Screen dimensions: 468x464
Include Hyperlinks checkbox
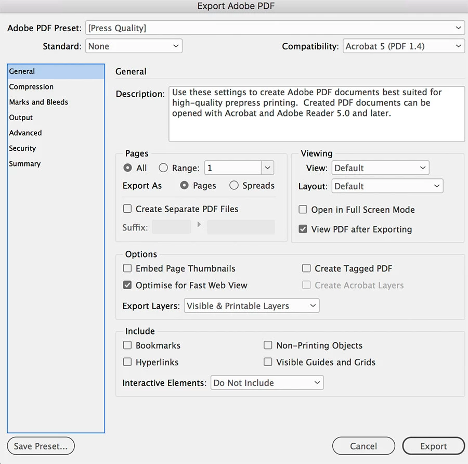coord(127,362)
